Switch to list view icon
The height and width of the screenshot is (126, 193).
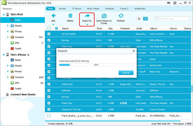[145, 19]
